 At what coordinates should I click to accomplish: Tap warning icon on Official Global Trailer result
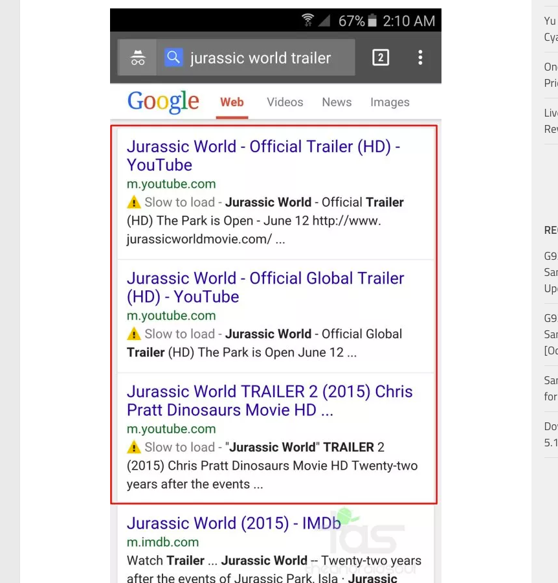tap(134, 334)
